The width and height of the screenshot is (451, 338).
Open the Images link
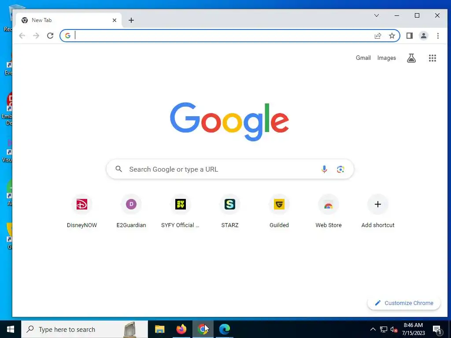tap(387, 58)
